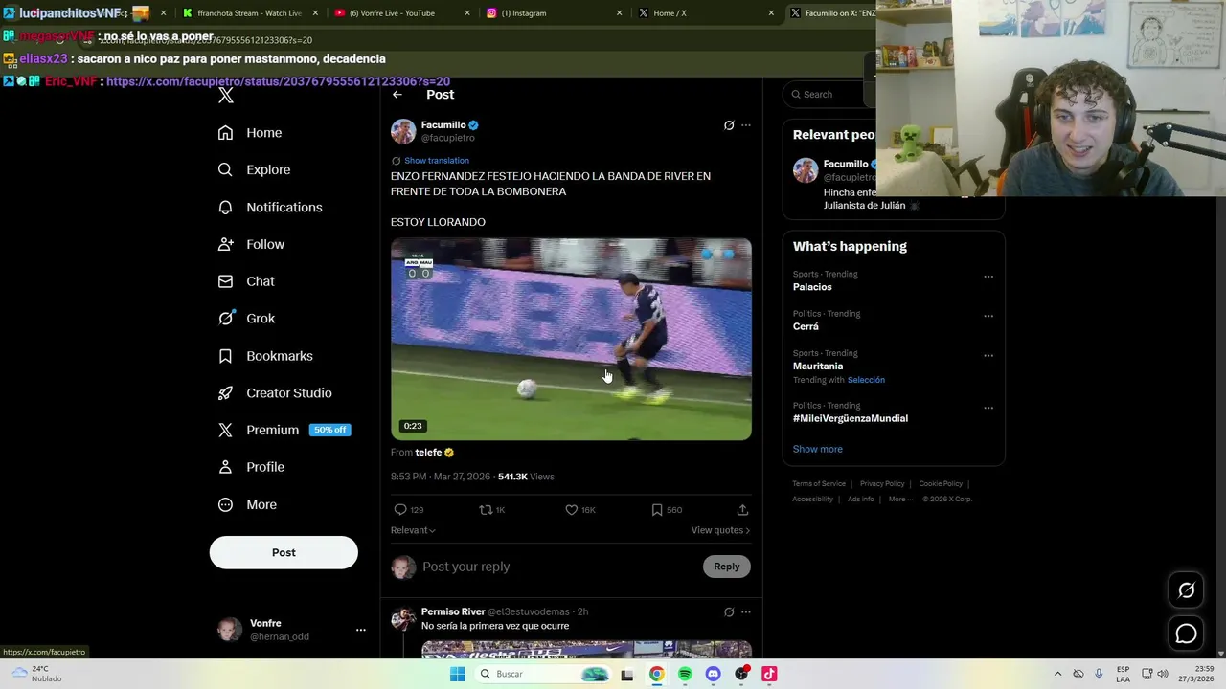Click the Grok icon on Facumillo's post
The height and width of the screenshot is (689, 1226).
(729, 125)
